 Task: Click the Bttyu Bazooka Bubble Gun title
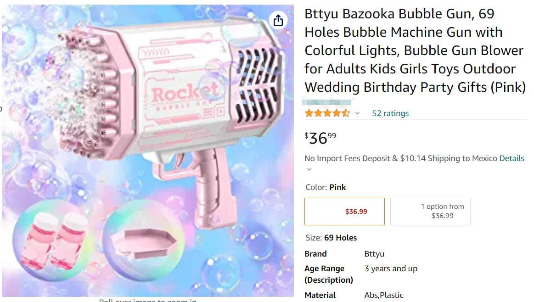click(x=414, y=50)
